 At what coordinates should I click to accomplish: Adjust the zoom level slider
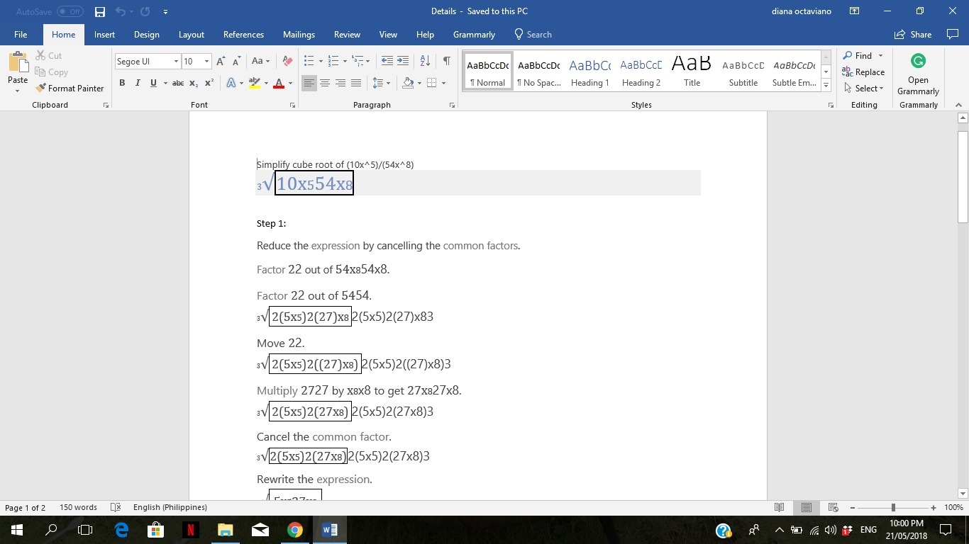click(893, 508)
